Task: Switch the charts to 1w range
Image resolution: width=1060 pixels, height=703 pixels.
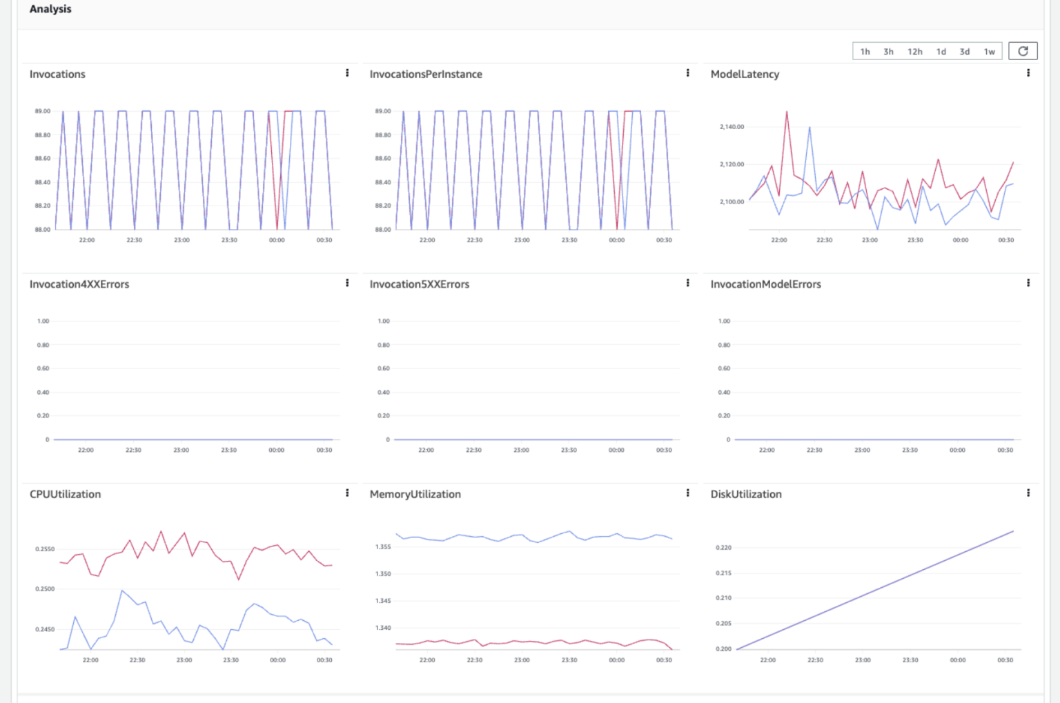Action: [x=989, y=52]
